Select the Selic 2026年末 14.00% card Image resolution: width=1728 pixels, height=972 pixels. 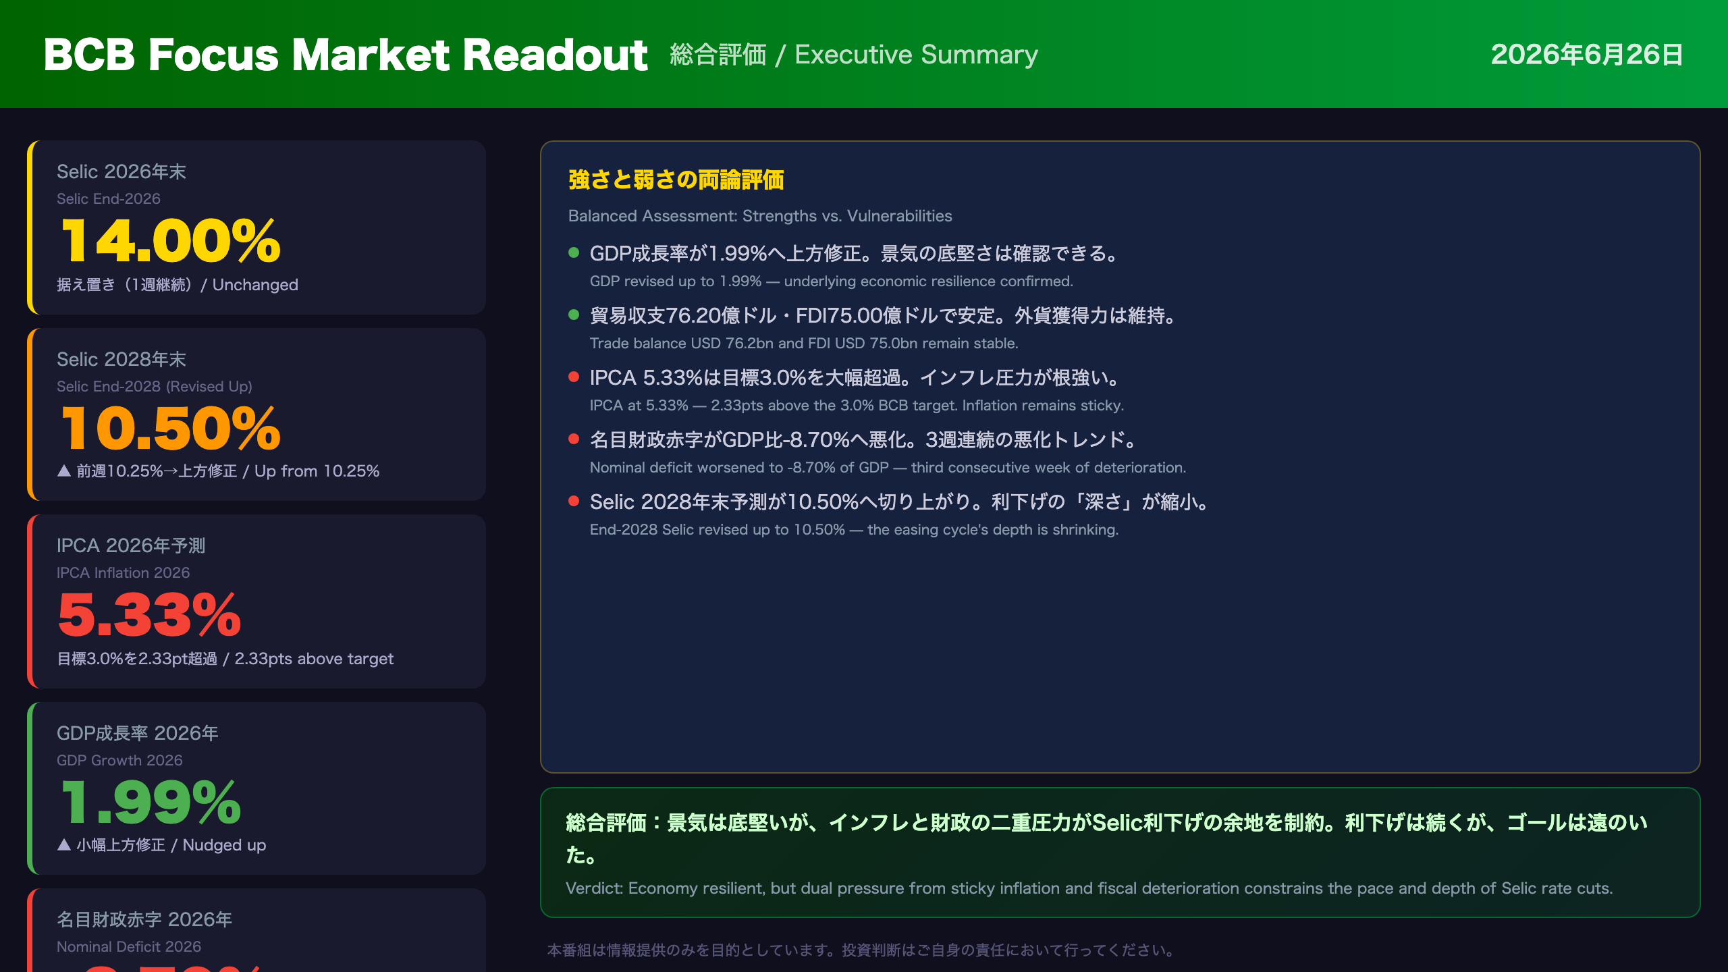(256, 227)
